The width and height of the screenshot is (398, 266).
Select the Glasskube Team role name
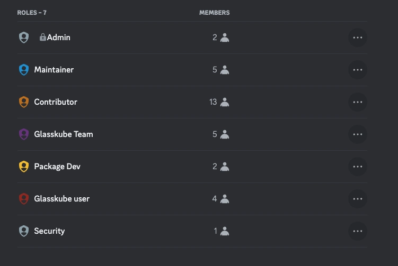click(64, 134)
